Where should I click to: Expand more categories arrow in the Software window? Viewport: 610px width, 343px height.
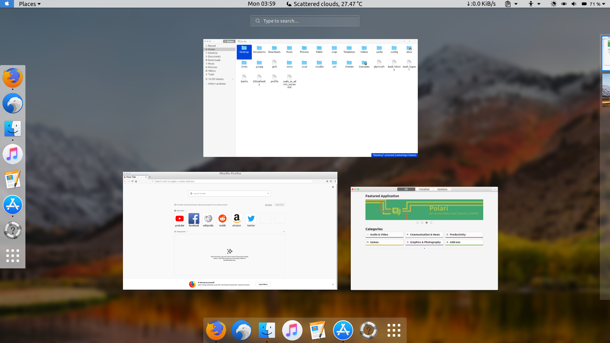424,248
